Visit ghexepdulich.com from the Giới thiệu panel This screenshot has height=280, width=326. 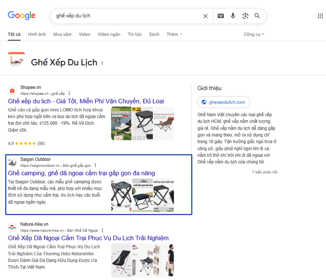click(224, 102)
